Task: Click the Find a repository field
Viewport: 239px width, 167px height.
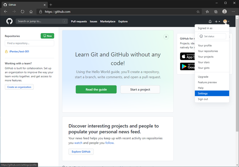Action: point(29,43)
